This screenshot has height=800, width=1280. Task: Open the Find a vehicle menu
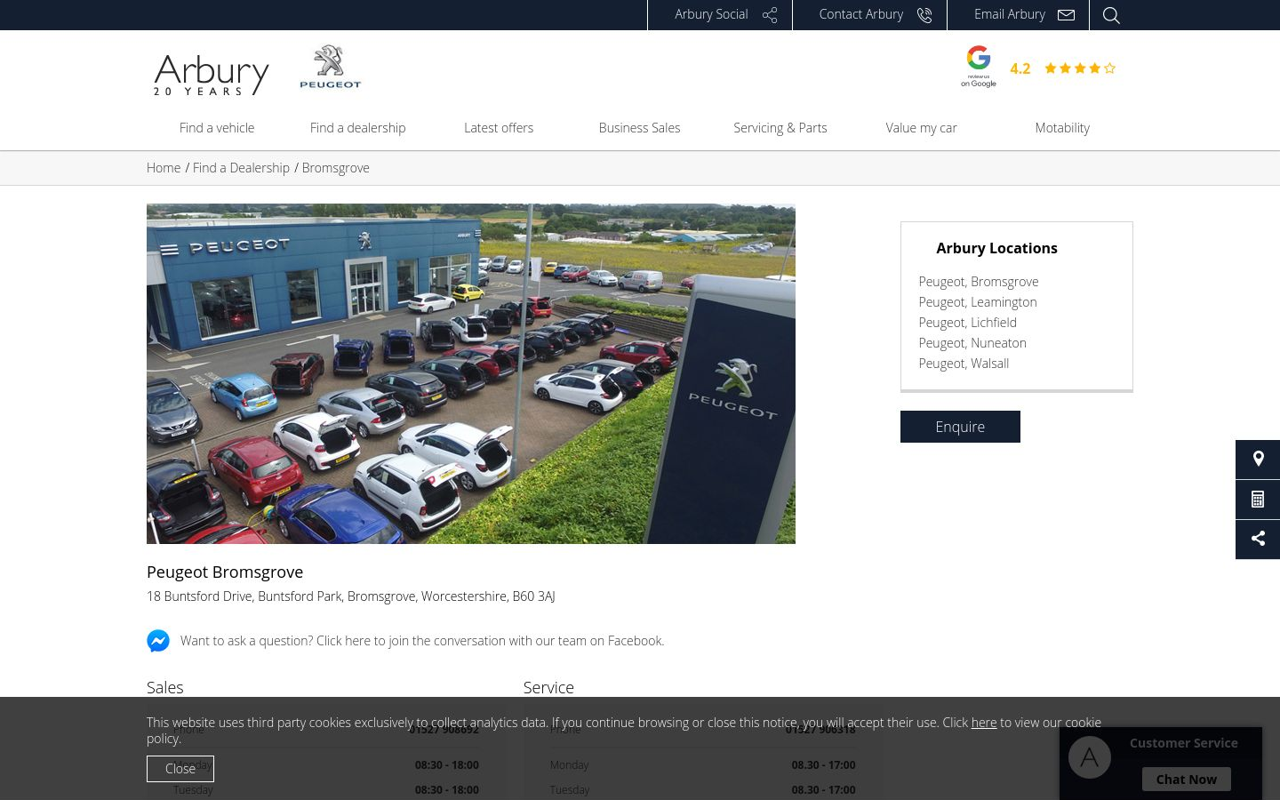click(x=217, y=128)
